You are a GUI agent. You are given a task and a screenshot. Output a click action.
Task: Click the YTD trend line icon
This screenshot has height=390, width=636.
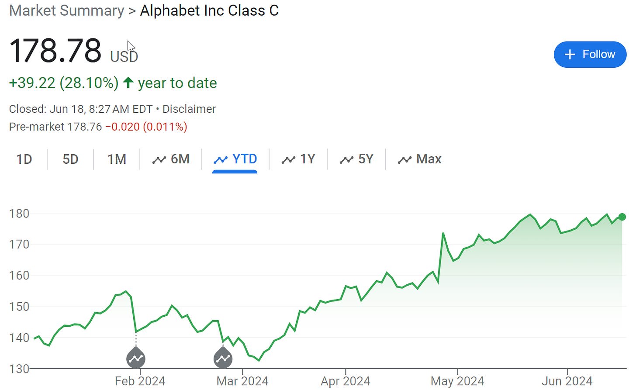click(221, 160)
